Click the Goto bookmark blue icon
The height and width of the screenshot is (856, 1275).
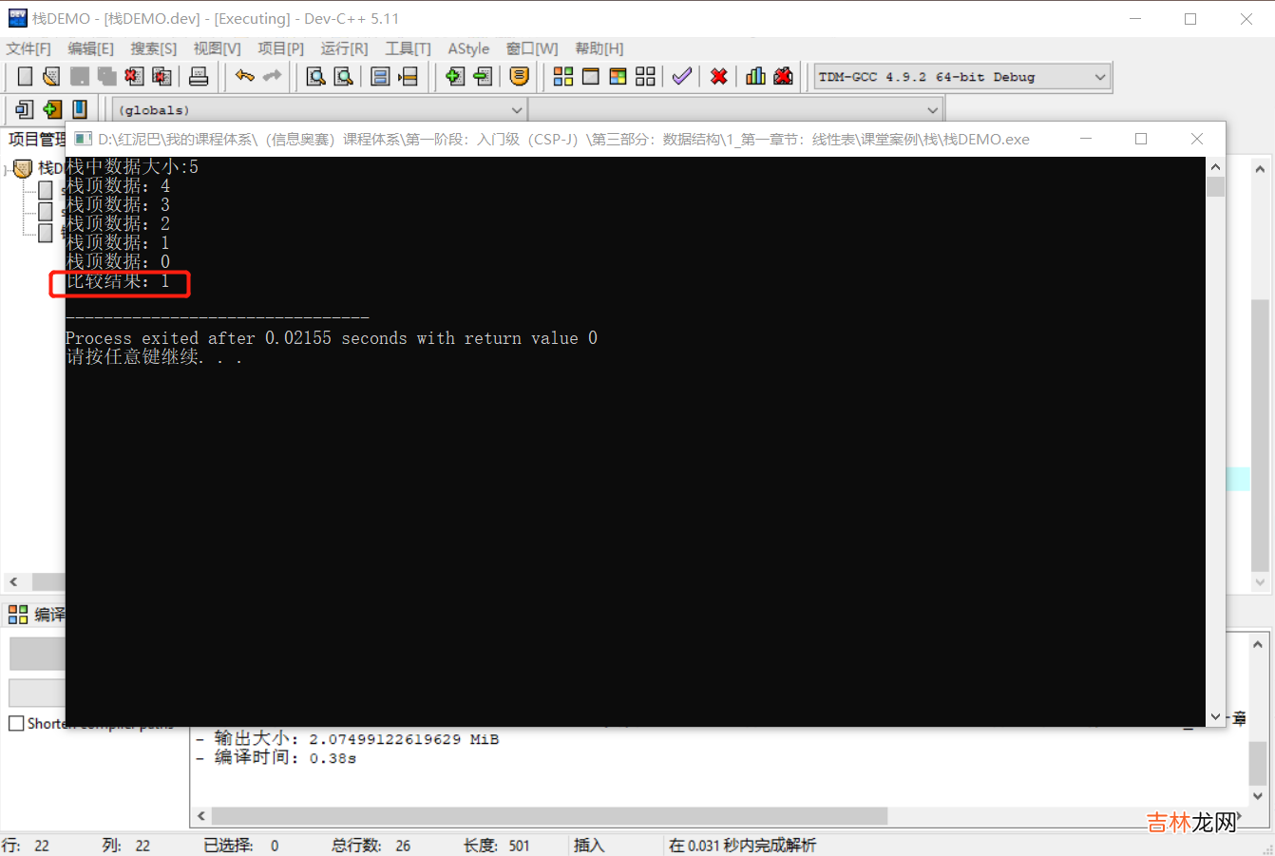pyautogui.click(x=80, y=110)
